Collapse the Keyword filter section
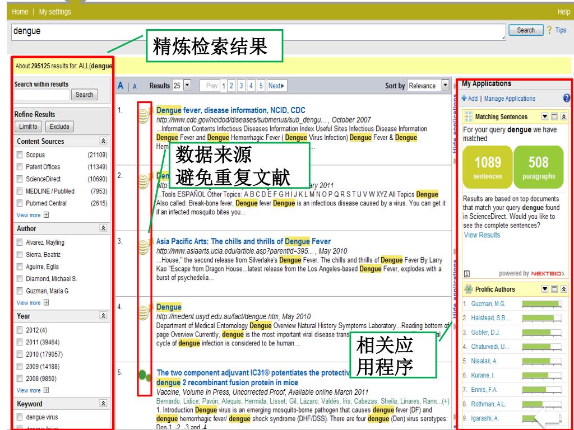This screenshot has height=430, width=574. [103, 403]
